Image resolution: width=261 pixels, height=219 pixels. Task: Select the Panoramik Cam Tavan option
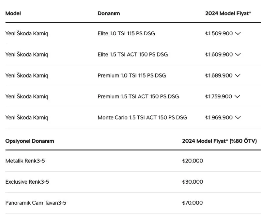pyautogui.click(x=36, y=203)
